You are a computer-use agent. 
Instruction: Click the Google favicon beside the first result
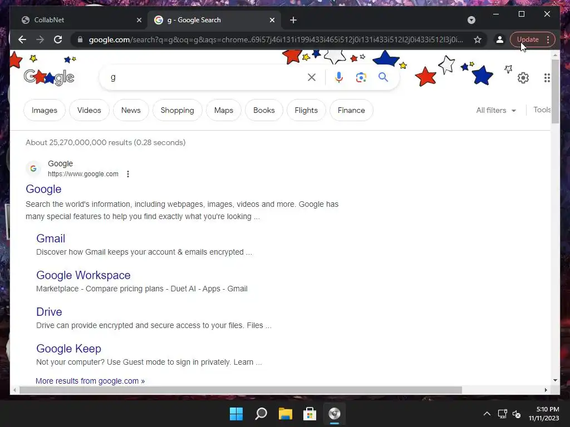(33, 168)
